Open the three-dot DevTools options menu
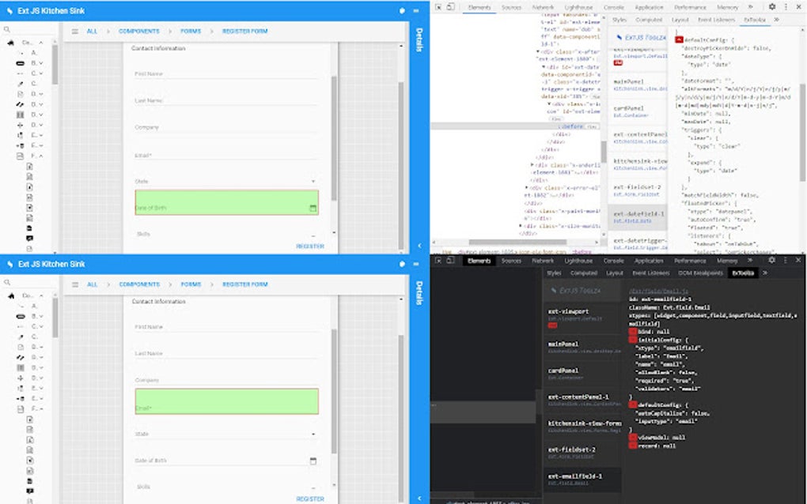Viewport: 807px width, 504px height. [786, 6]
